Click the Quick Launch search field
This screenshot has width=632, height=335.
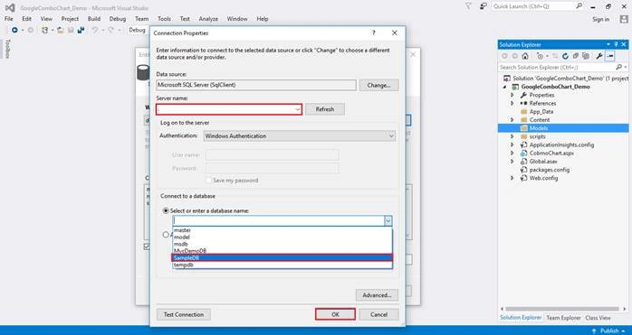pyautogui.click(x=532, y=6)
